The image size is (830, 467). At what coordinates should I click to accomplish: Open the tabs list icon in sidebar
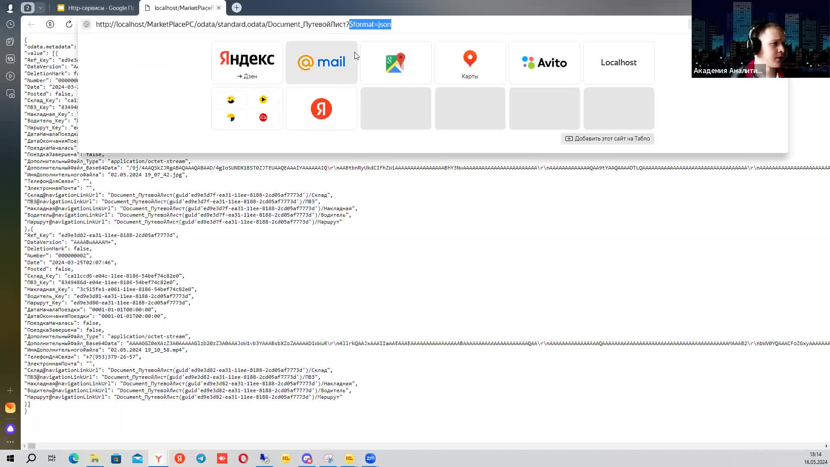pyautogui.click(x=10, y=42)
